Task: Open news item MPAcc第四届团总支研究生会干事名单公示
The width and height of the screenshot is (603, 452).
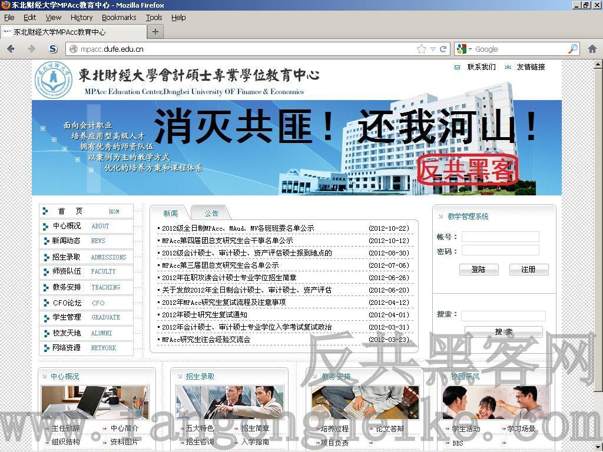Action: (x=227, y=241)
